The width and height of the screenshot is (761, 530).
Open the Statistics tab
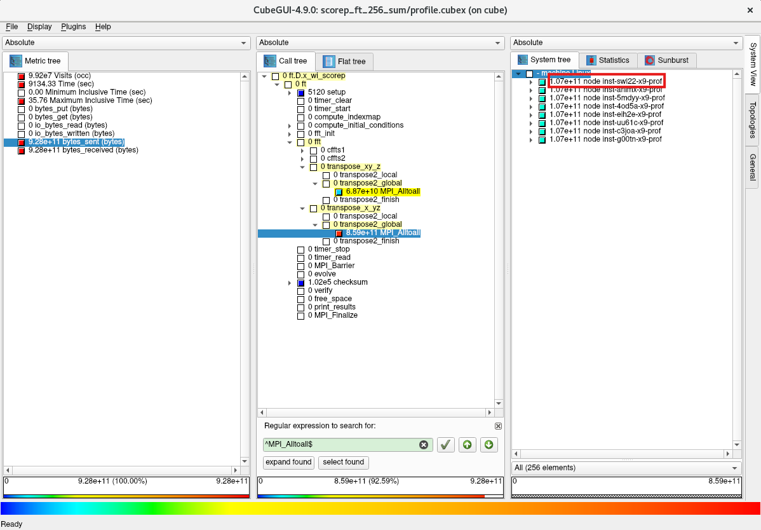(x=607, y=60)
